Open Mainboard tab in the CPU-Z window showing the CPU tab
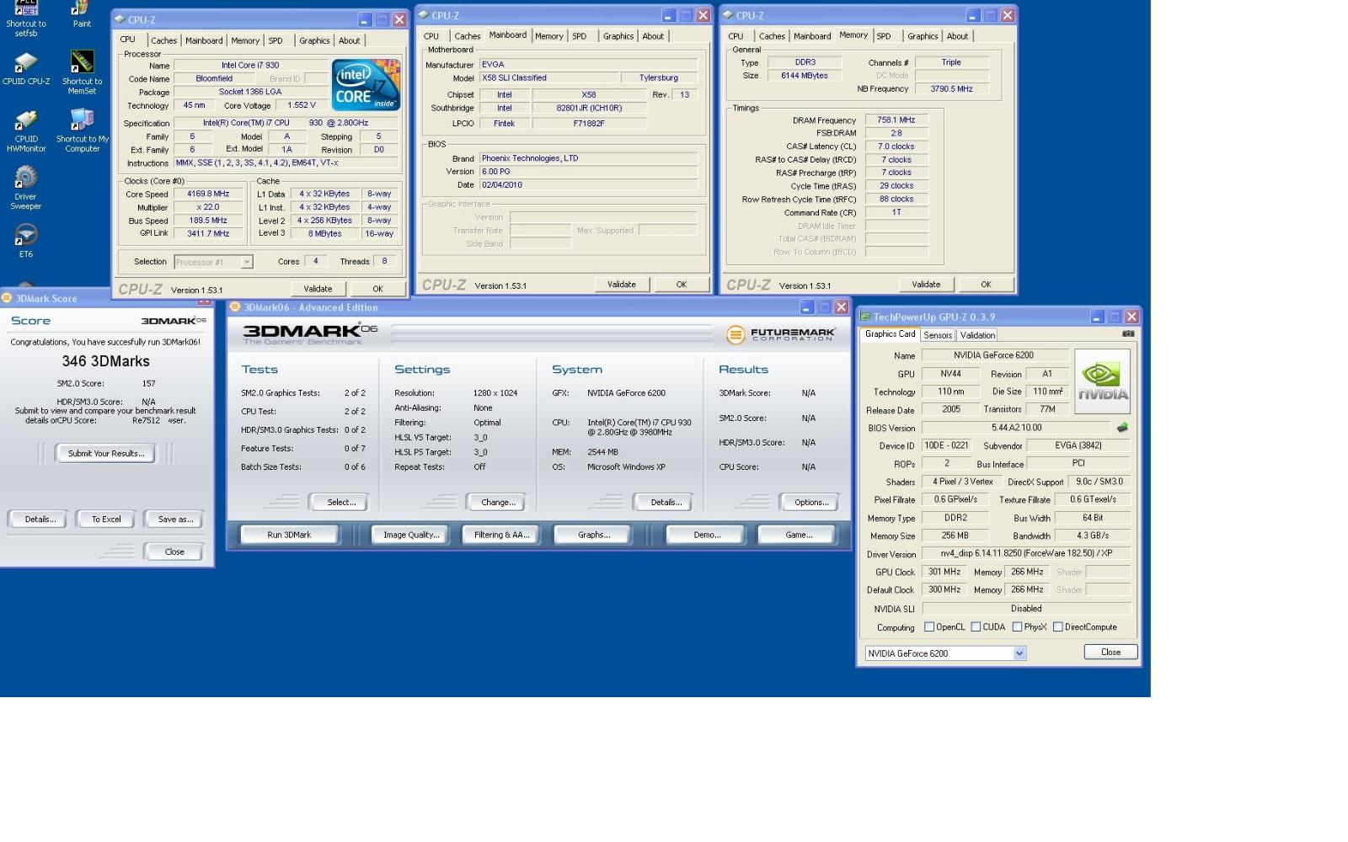1348x842 pixels. [204, 40]
